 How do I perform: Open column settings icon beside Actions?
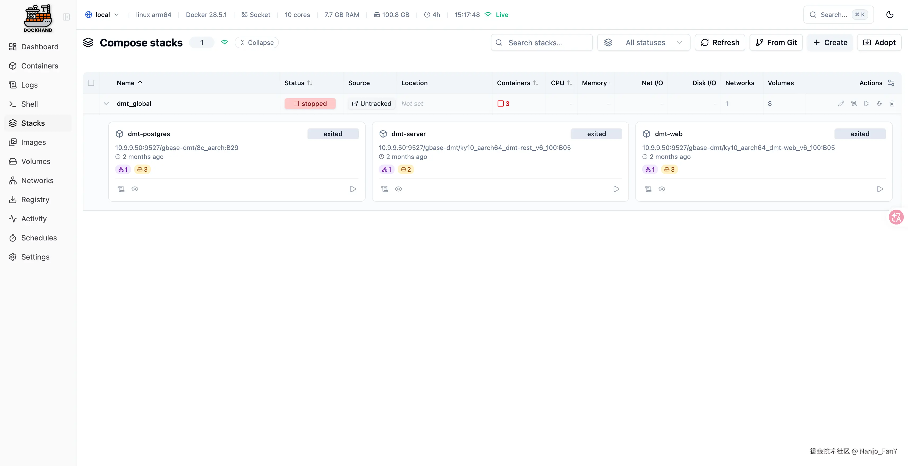pos(891,83)
